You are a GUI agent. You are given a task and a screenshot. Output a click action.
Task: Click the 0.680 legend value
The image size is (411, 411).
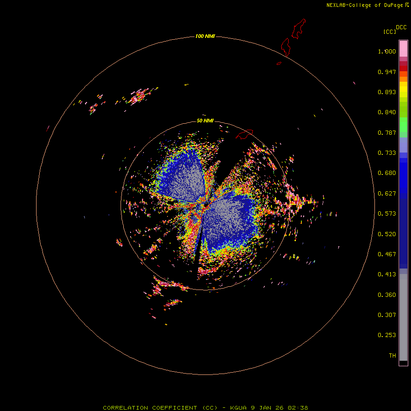point(387,173)
